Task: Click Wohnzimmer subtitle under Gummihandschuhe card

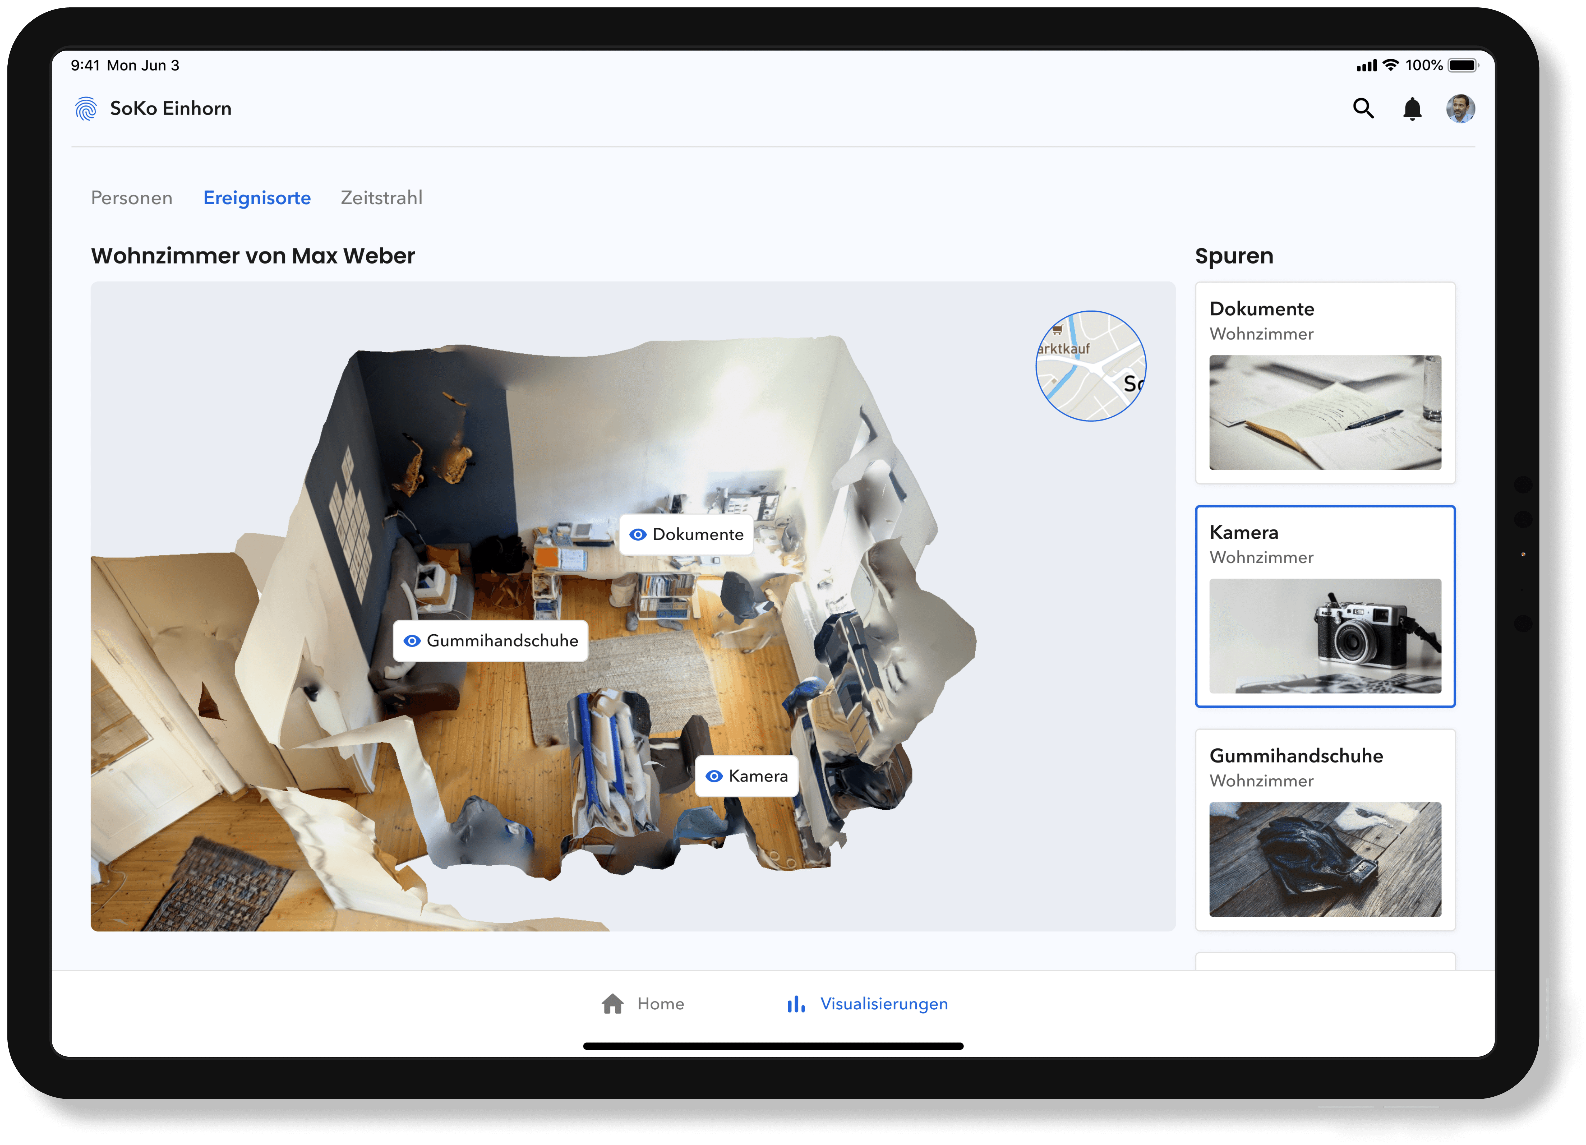Action: coord(1261,781)
